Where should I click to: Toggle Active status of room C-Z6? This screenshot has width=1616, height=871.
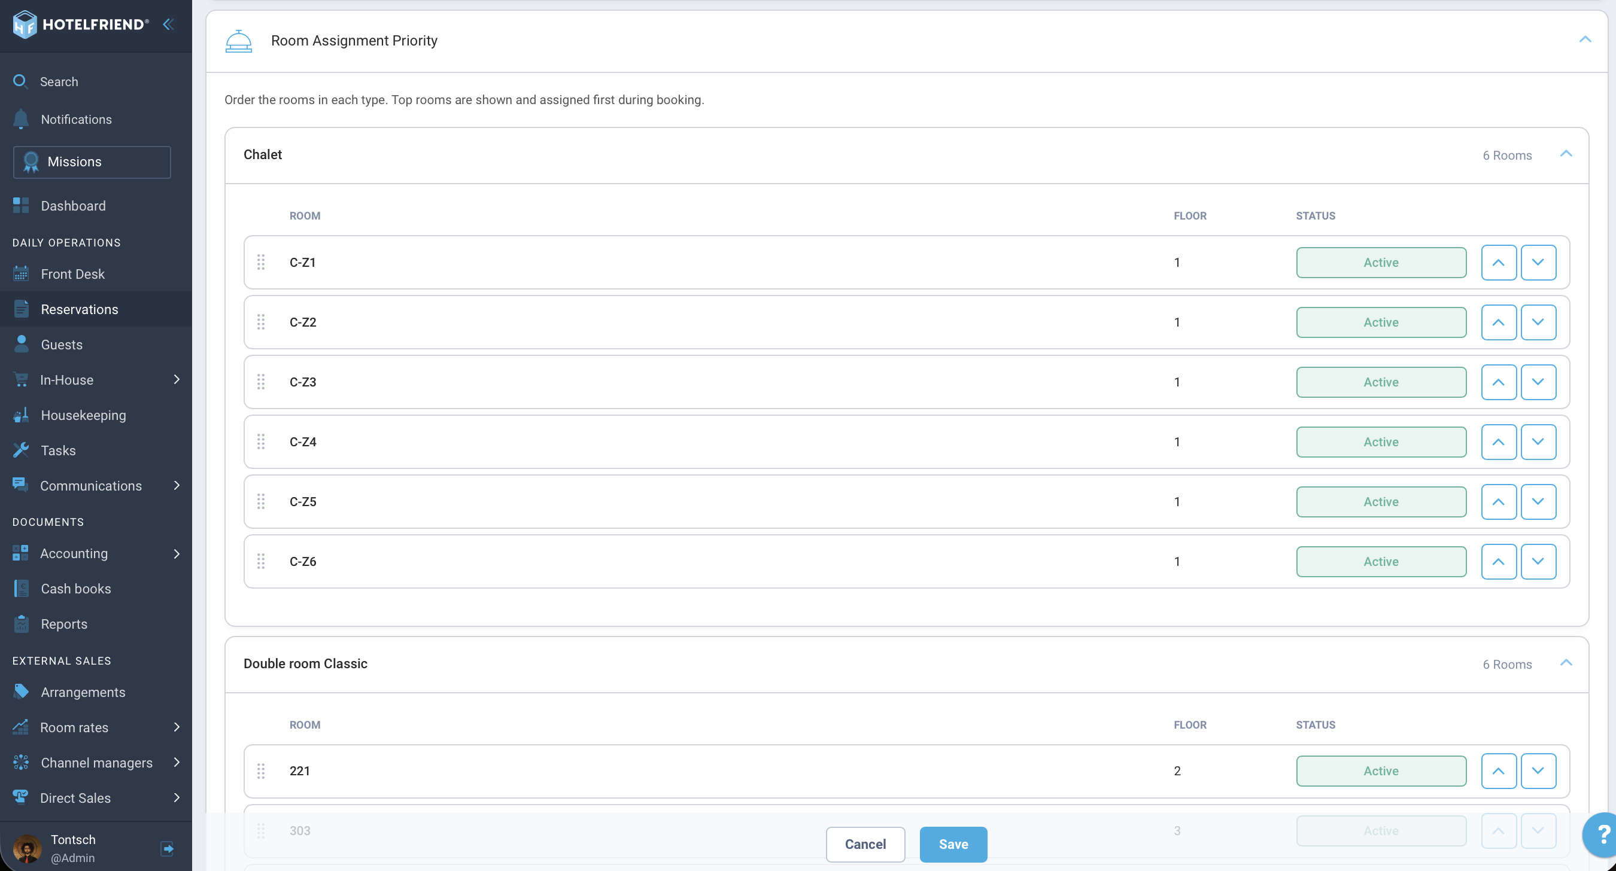point(1381,561)
